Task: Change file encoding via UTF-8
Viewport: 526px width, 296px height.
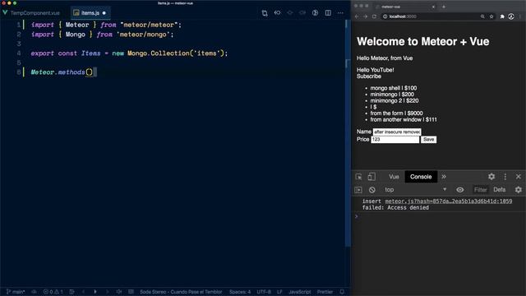Action: [x=264, y=292]
